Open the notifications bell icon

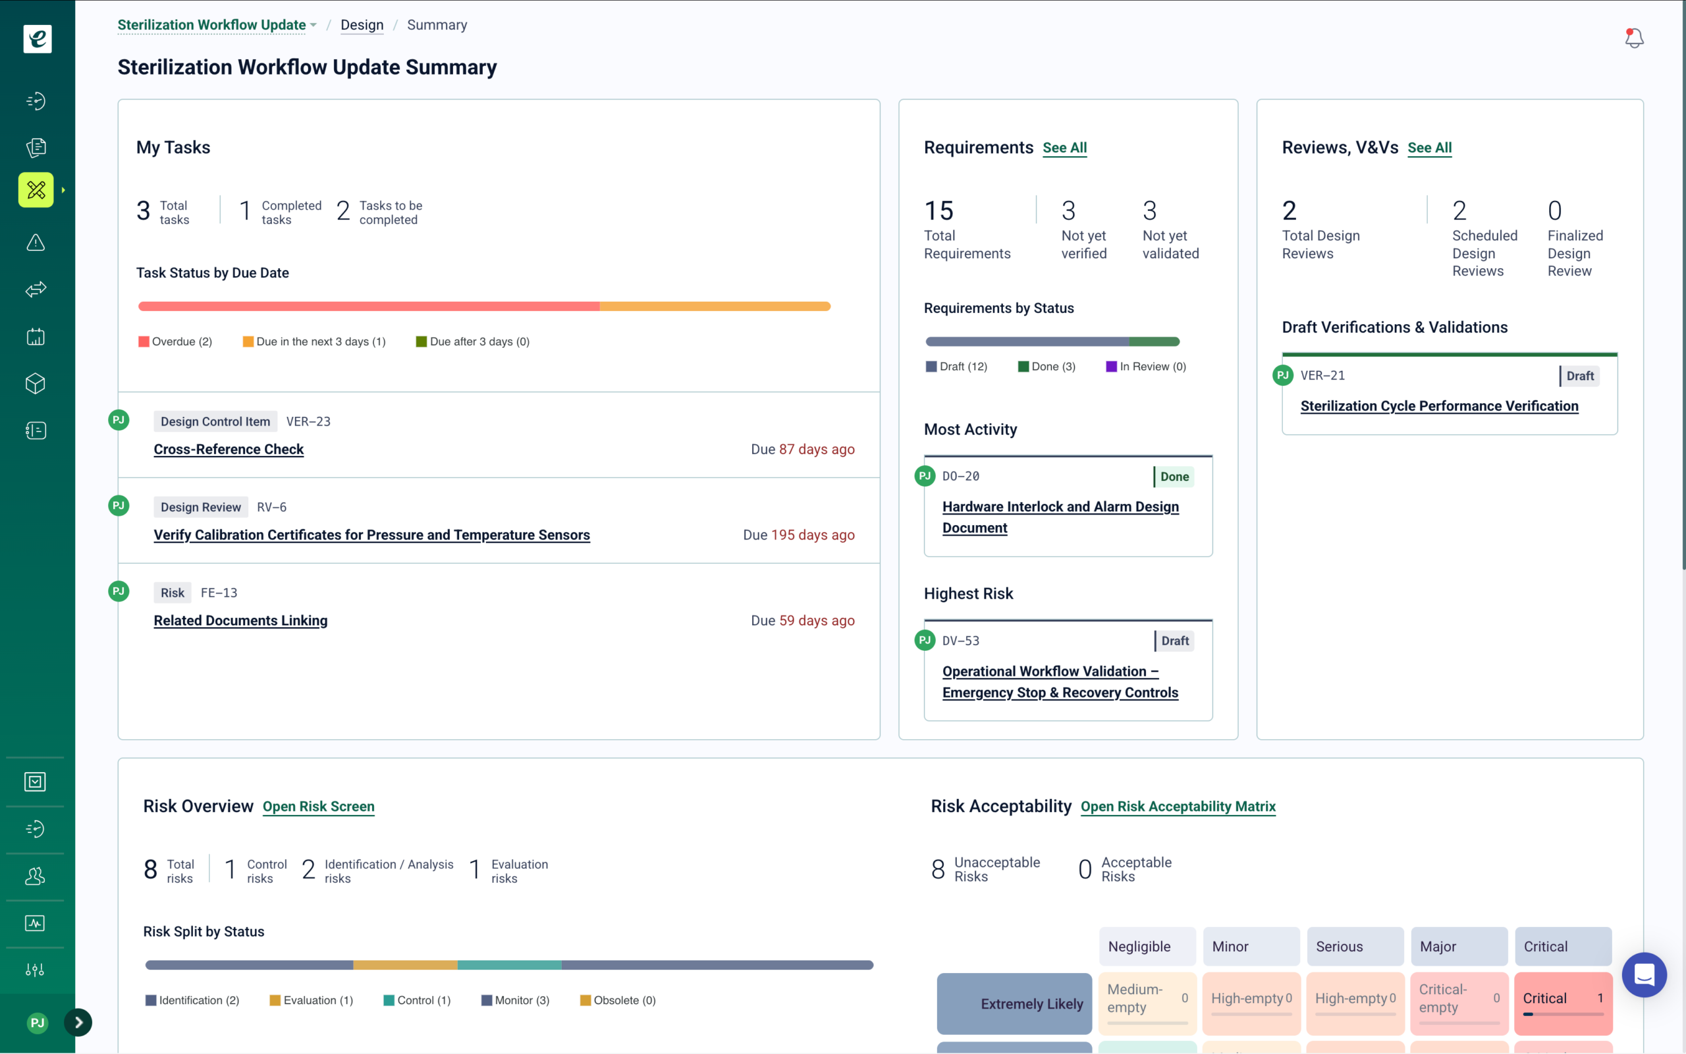(x=1634, y=38)
